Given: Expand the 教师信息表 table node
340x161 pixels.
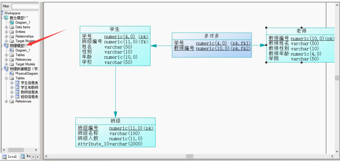Looking at the screenshot, I should pyautogui.click(x=12, y=92).
